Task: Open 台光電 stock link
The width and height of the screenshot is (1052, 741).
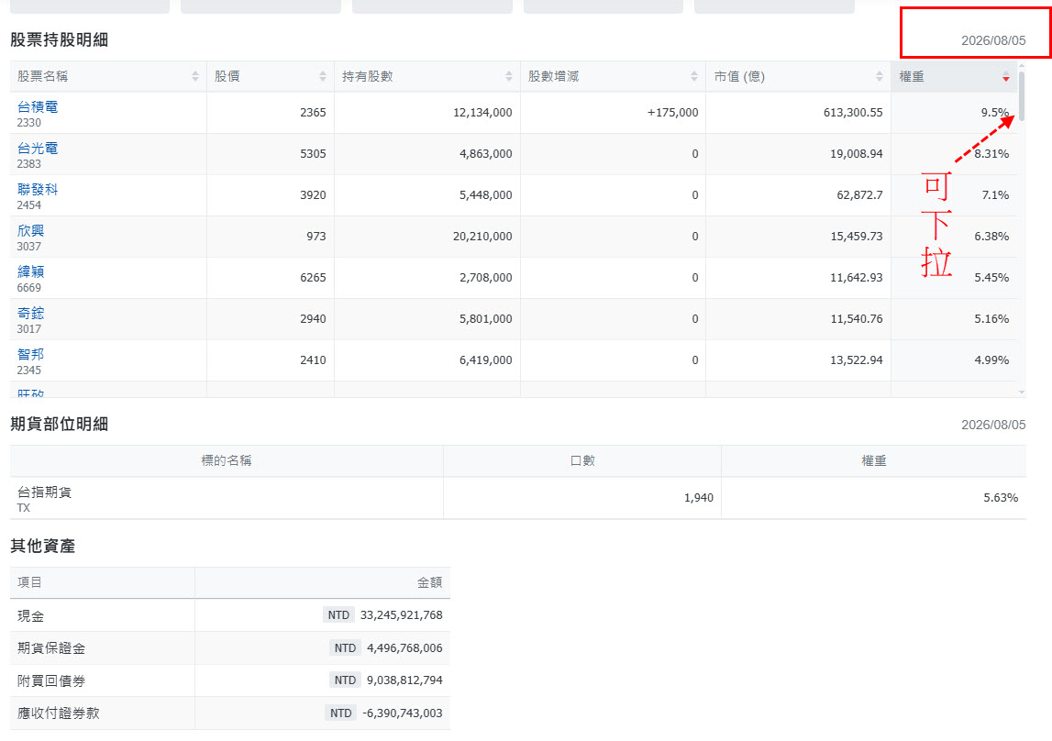Action: 38,149
